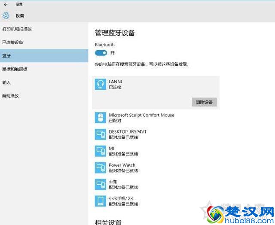Click the 管理蓝牙设备 heading
The image size is (275, 225).
[115, 33]
